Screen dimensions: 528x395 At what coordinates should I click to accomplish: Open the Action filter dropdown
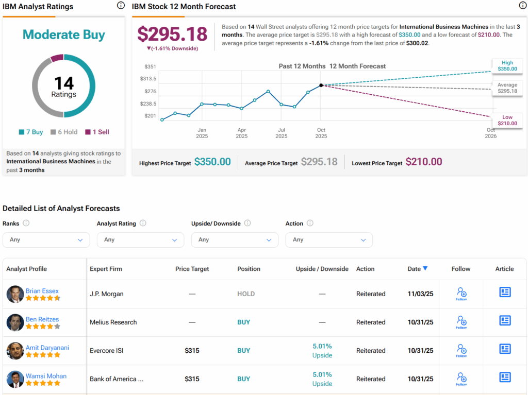tap(329, 240)
